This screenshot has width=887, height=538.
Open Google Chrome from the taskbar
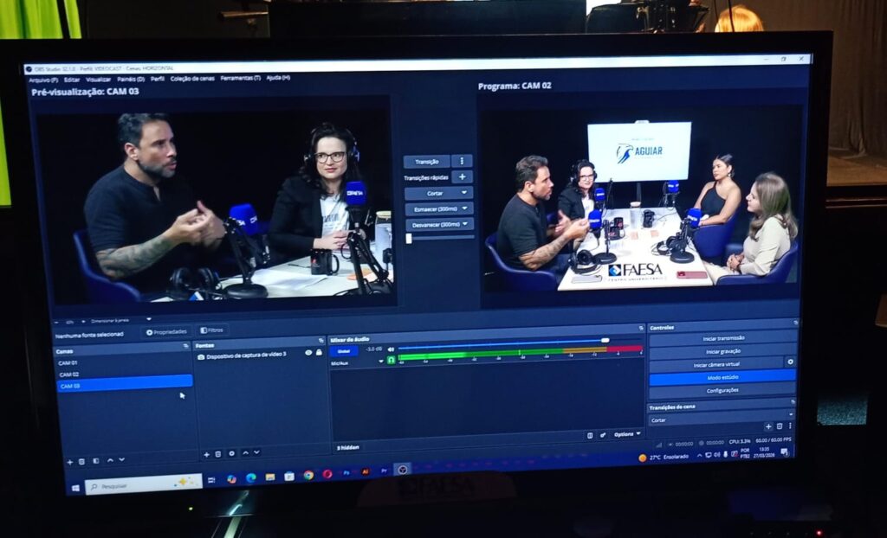coord(308,475)
